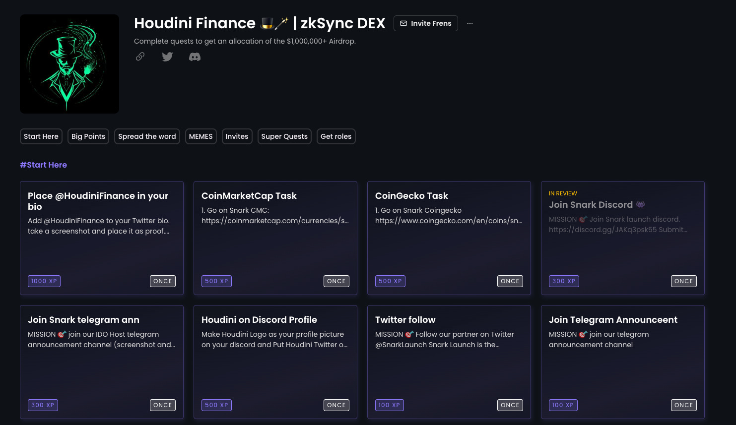The image size is (736, 425).
Task: Click the 100 XP badge on Twitter follow
Action: (x=390, y=405)
